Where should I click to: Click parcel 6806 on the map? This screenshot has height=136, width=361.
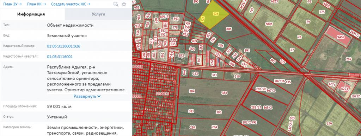click(x=269, y=24)
